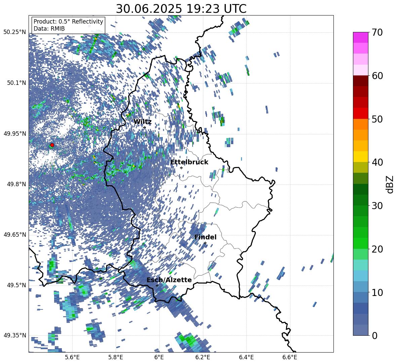The width and height of the screenshot is (398, 364).
Task: Click the orange colorbar segment below 50
Action: coord(360,124)
